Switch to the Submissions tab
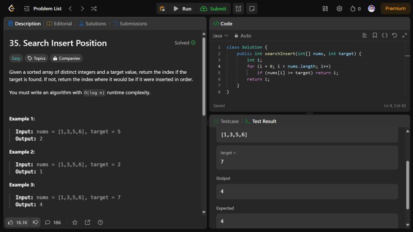 pyautogui.click(x=130, y=24)
